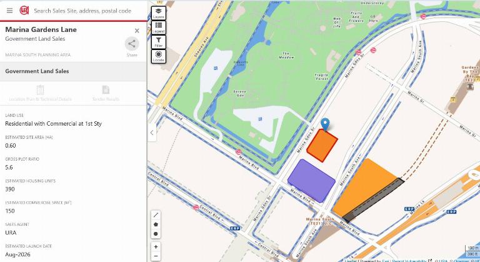Open Location Plan & Technical Details tab
This screenshot has width=480, height=262.
click(41, 93)
